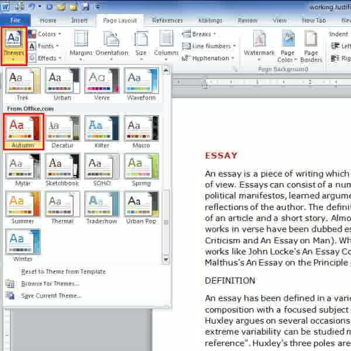Apply the Urban theme
The image size is (351, 351).
tap(63, 84)
